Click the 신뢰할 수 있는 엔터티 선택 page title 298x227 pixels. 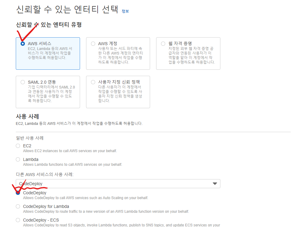(67, 9)
